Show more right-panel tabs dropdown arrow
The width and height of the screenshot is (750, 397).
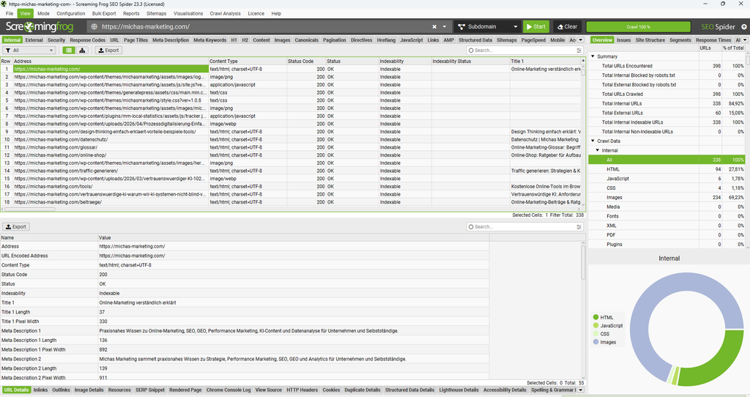click(745, 40)
